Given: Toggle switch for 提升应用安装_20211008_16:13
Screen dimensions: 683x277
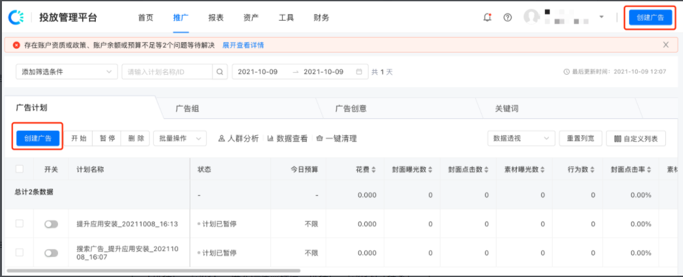Looking at the screenshot, I should click(x=51, y=224).
